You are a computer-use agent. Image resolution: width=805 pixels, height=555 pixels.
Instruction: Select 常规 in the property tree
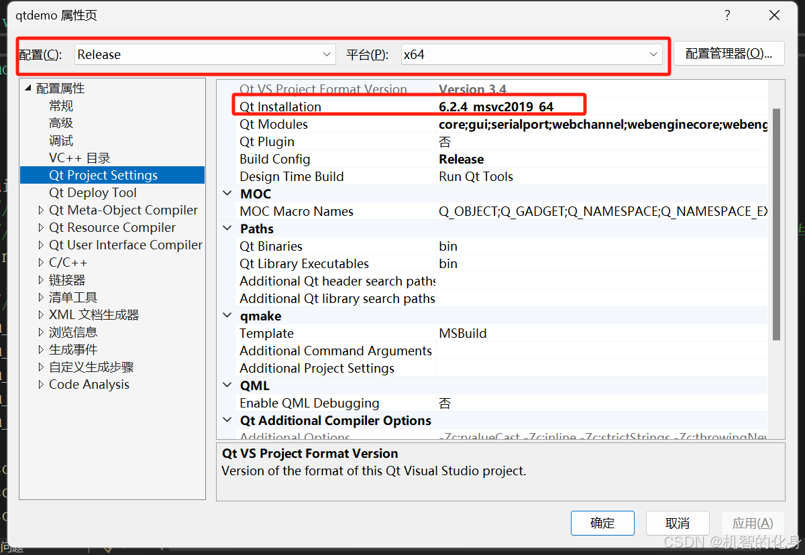click(x=61, y=106)
